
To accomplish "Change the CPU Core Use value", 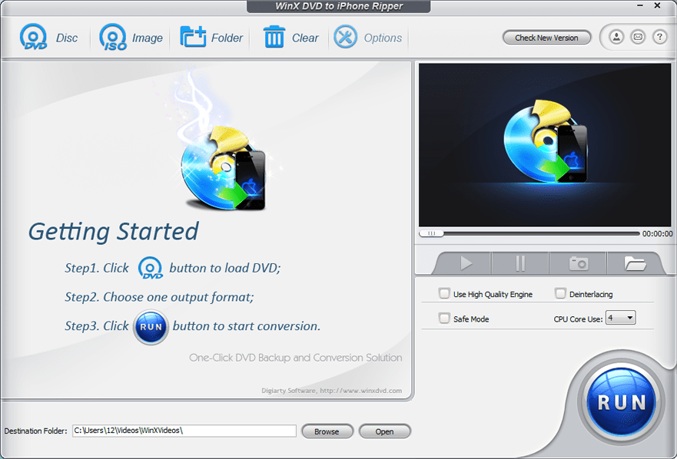I will point(620,317).
